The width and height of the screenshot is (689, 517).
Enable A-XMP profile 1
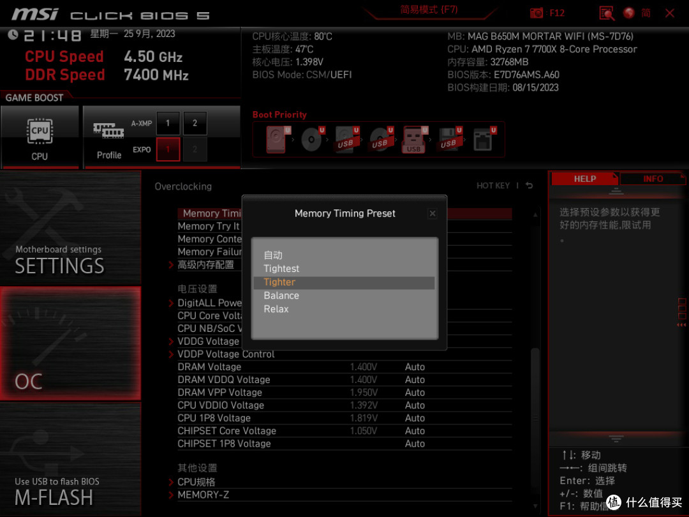coord(168,123)
